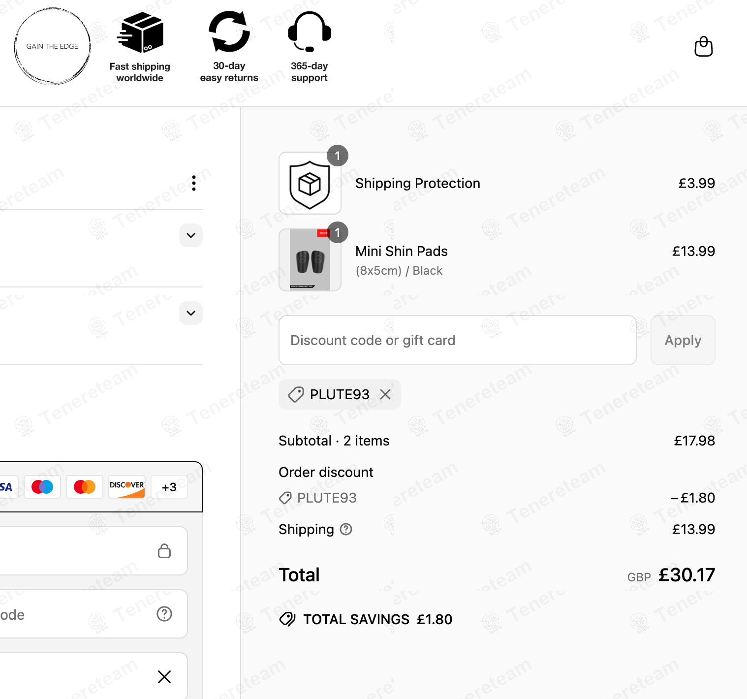Click the 365-day support headset icon
Viewport: 747px width, 699px height.
[x=309, y=32]
